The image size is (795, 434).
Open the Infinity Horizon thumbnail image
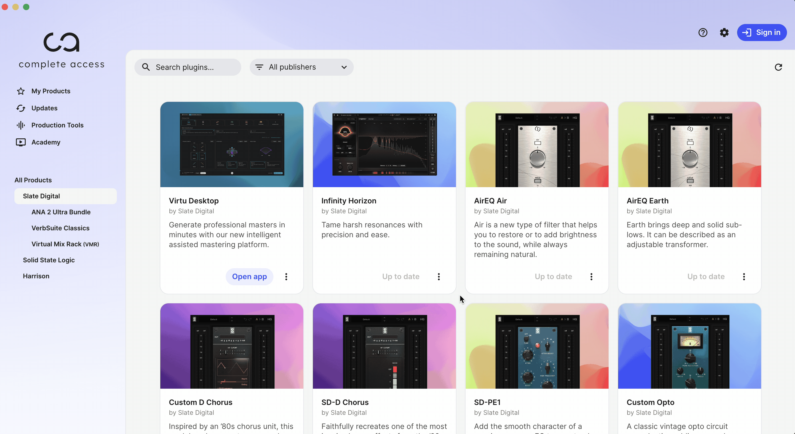click(384, 144)
